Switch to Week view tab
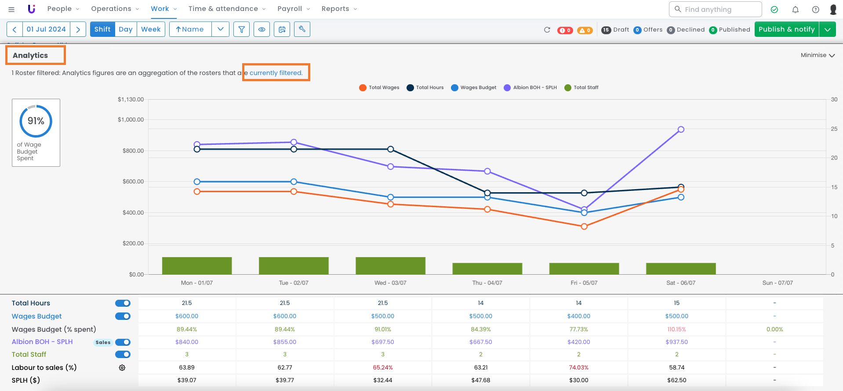This screenshot has width=843, height=391. click(x=151, y=29)
